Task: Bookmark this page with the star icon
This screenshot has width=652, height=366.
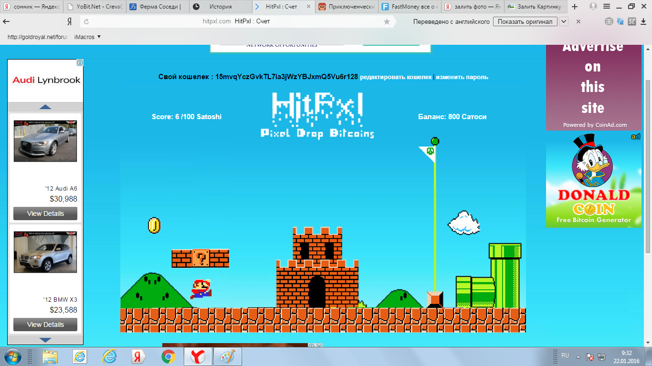Action: (387, 21)
